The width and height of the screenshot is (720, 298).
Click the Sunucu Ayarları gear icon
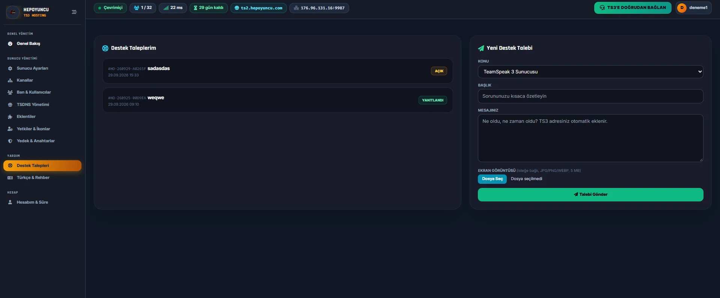[x=10, y=69]
